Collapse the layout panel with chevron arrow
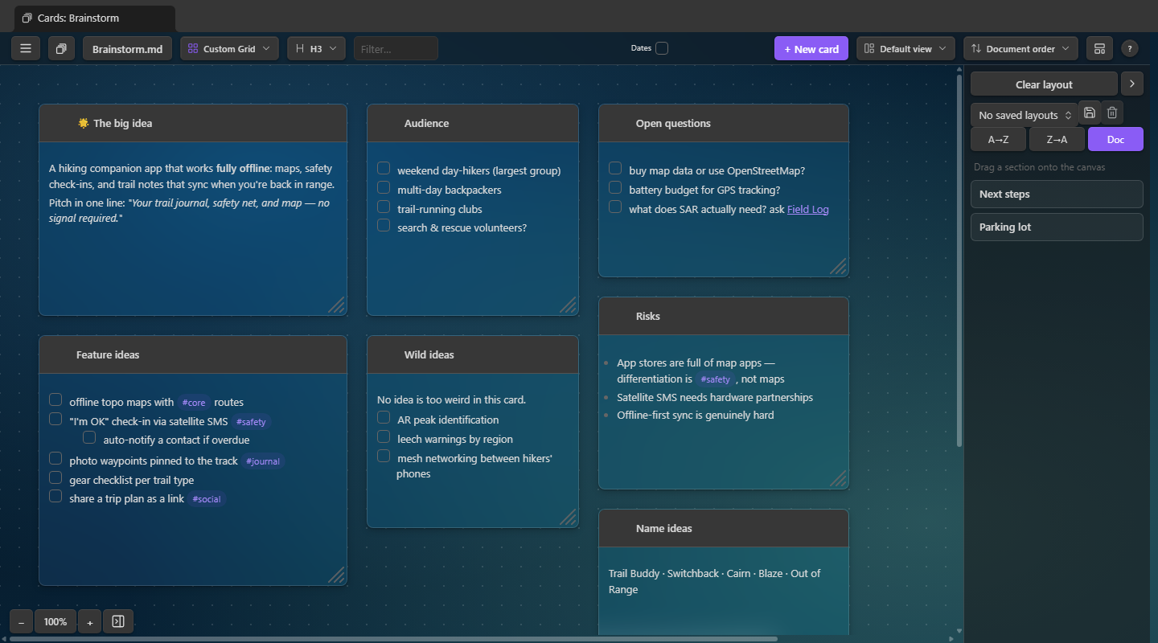 tap(1131, 84)
